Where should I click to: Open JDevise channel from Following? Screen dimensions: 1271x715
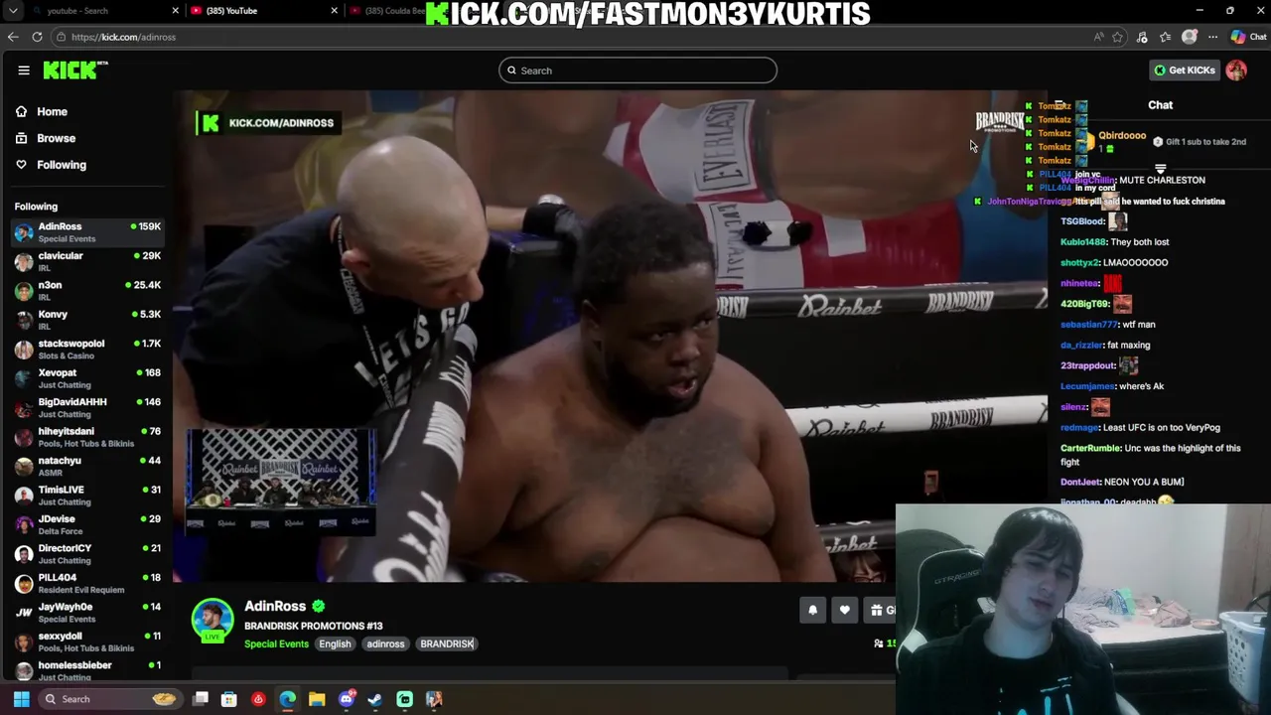point(87,524)
